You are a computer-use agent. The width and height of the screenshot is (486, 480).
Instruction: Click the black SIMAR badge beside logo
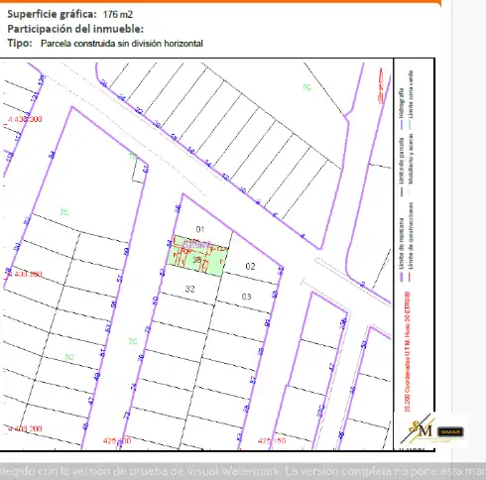pyautogui.click(x=450, y=431)
